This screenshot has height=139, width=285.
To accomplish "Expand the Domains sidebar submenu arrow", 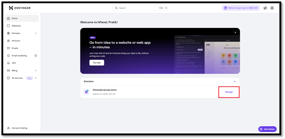I will (36, 33).
